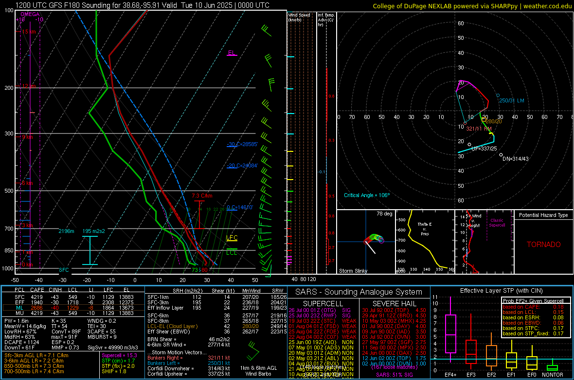Click the Potential Hazard Type header
The height and width of the screenshot is (380, 574).
[x=544, y=215]
